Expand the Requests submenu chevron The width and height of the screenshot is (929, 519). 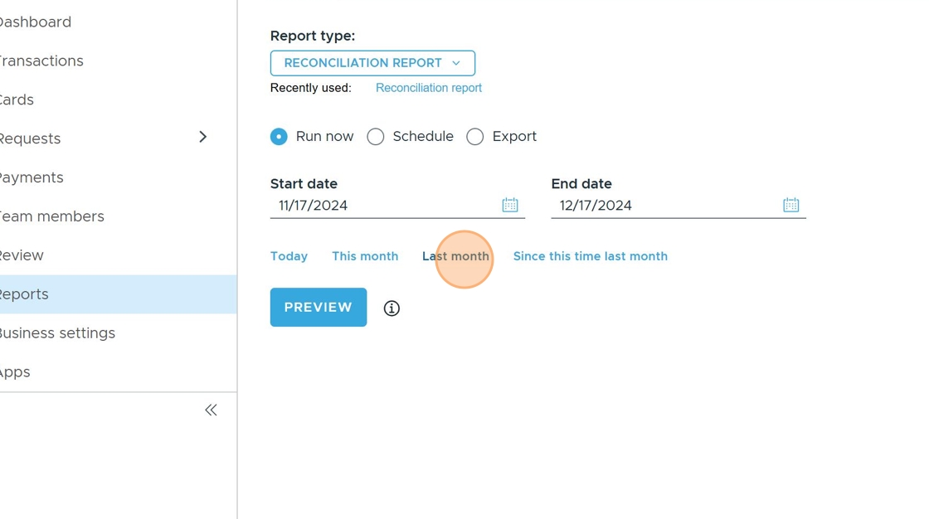[202, 137]
